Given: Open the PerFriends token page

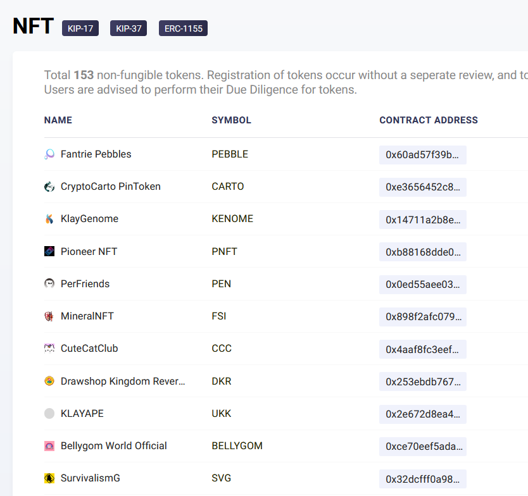Looking at the screenshot, I should [85, 283].
